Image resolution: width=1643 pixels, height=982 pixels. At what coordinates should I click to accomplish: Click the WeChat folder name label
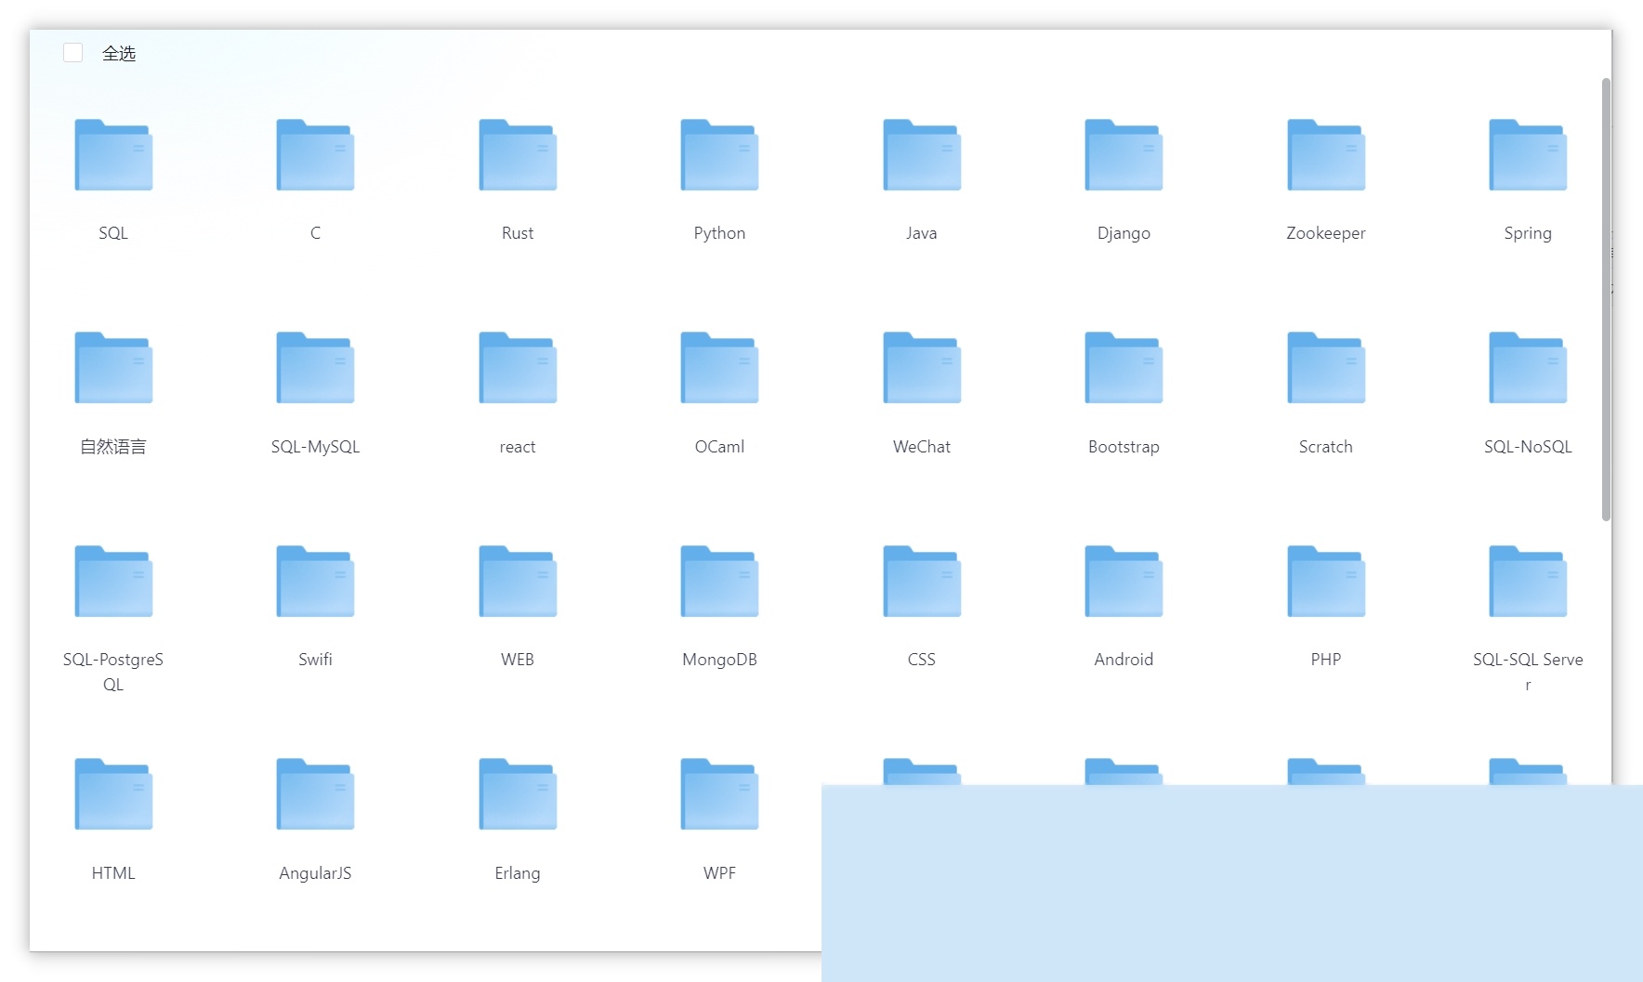(922, 447)
